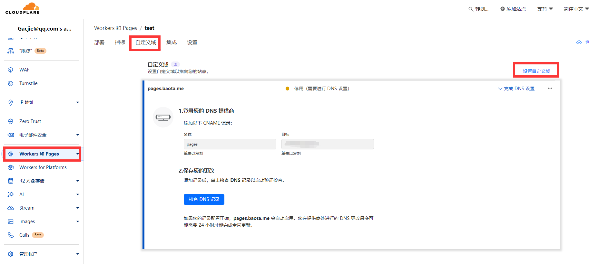
Task: Switch to the 集成 tab
Action: 172,42
